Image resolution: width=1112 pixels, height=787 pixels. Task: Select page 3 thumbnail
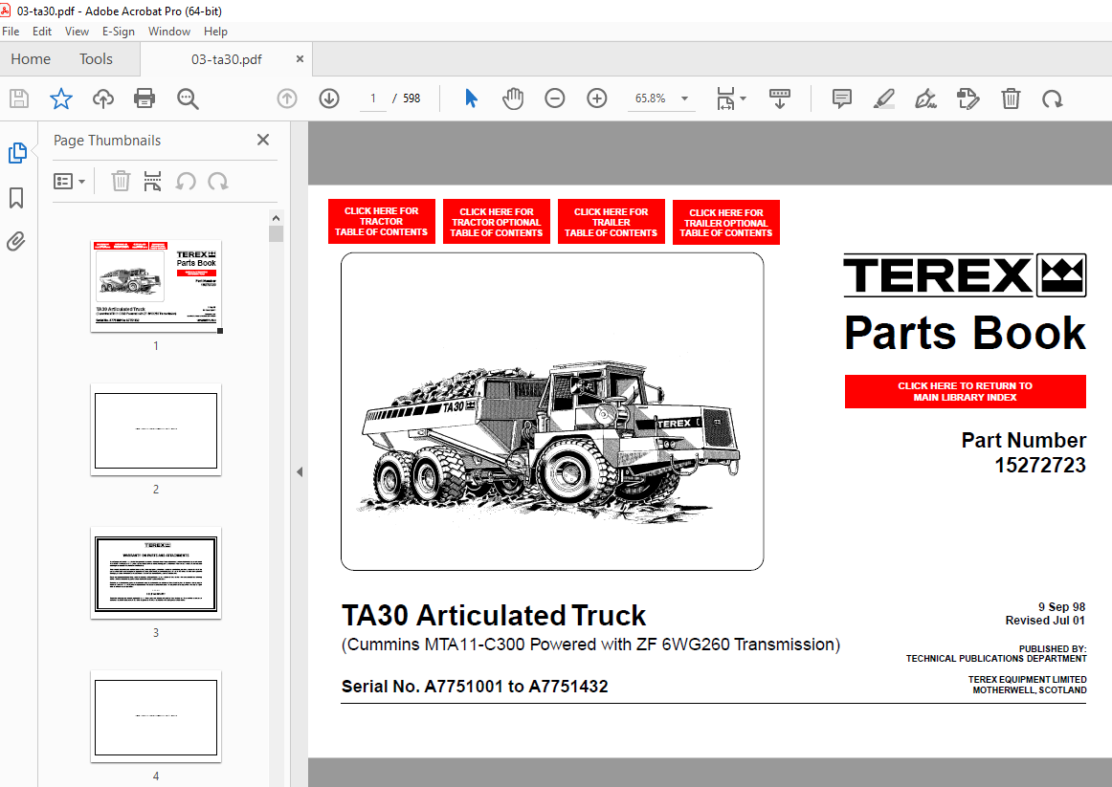pyautogui.click(x=156, y=573)
